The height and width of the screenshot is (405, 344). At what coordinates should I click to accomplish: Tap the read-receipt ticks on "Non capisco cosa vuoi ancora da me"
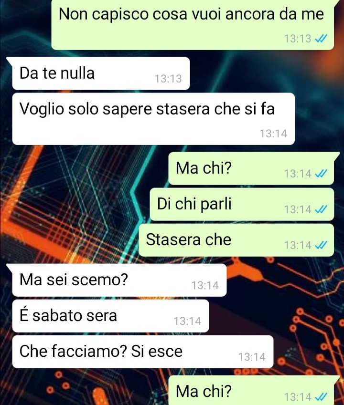tap(321, 39)
